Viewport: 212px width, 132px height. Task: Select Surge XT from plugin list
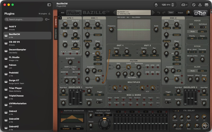pyautogui.click(x=27, y=82)
